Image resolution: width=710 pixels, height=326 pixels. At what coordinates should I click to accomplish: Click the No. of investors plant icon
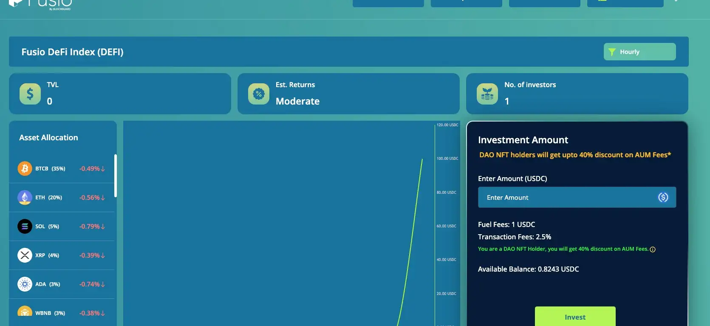(x=487, y=94)
